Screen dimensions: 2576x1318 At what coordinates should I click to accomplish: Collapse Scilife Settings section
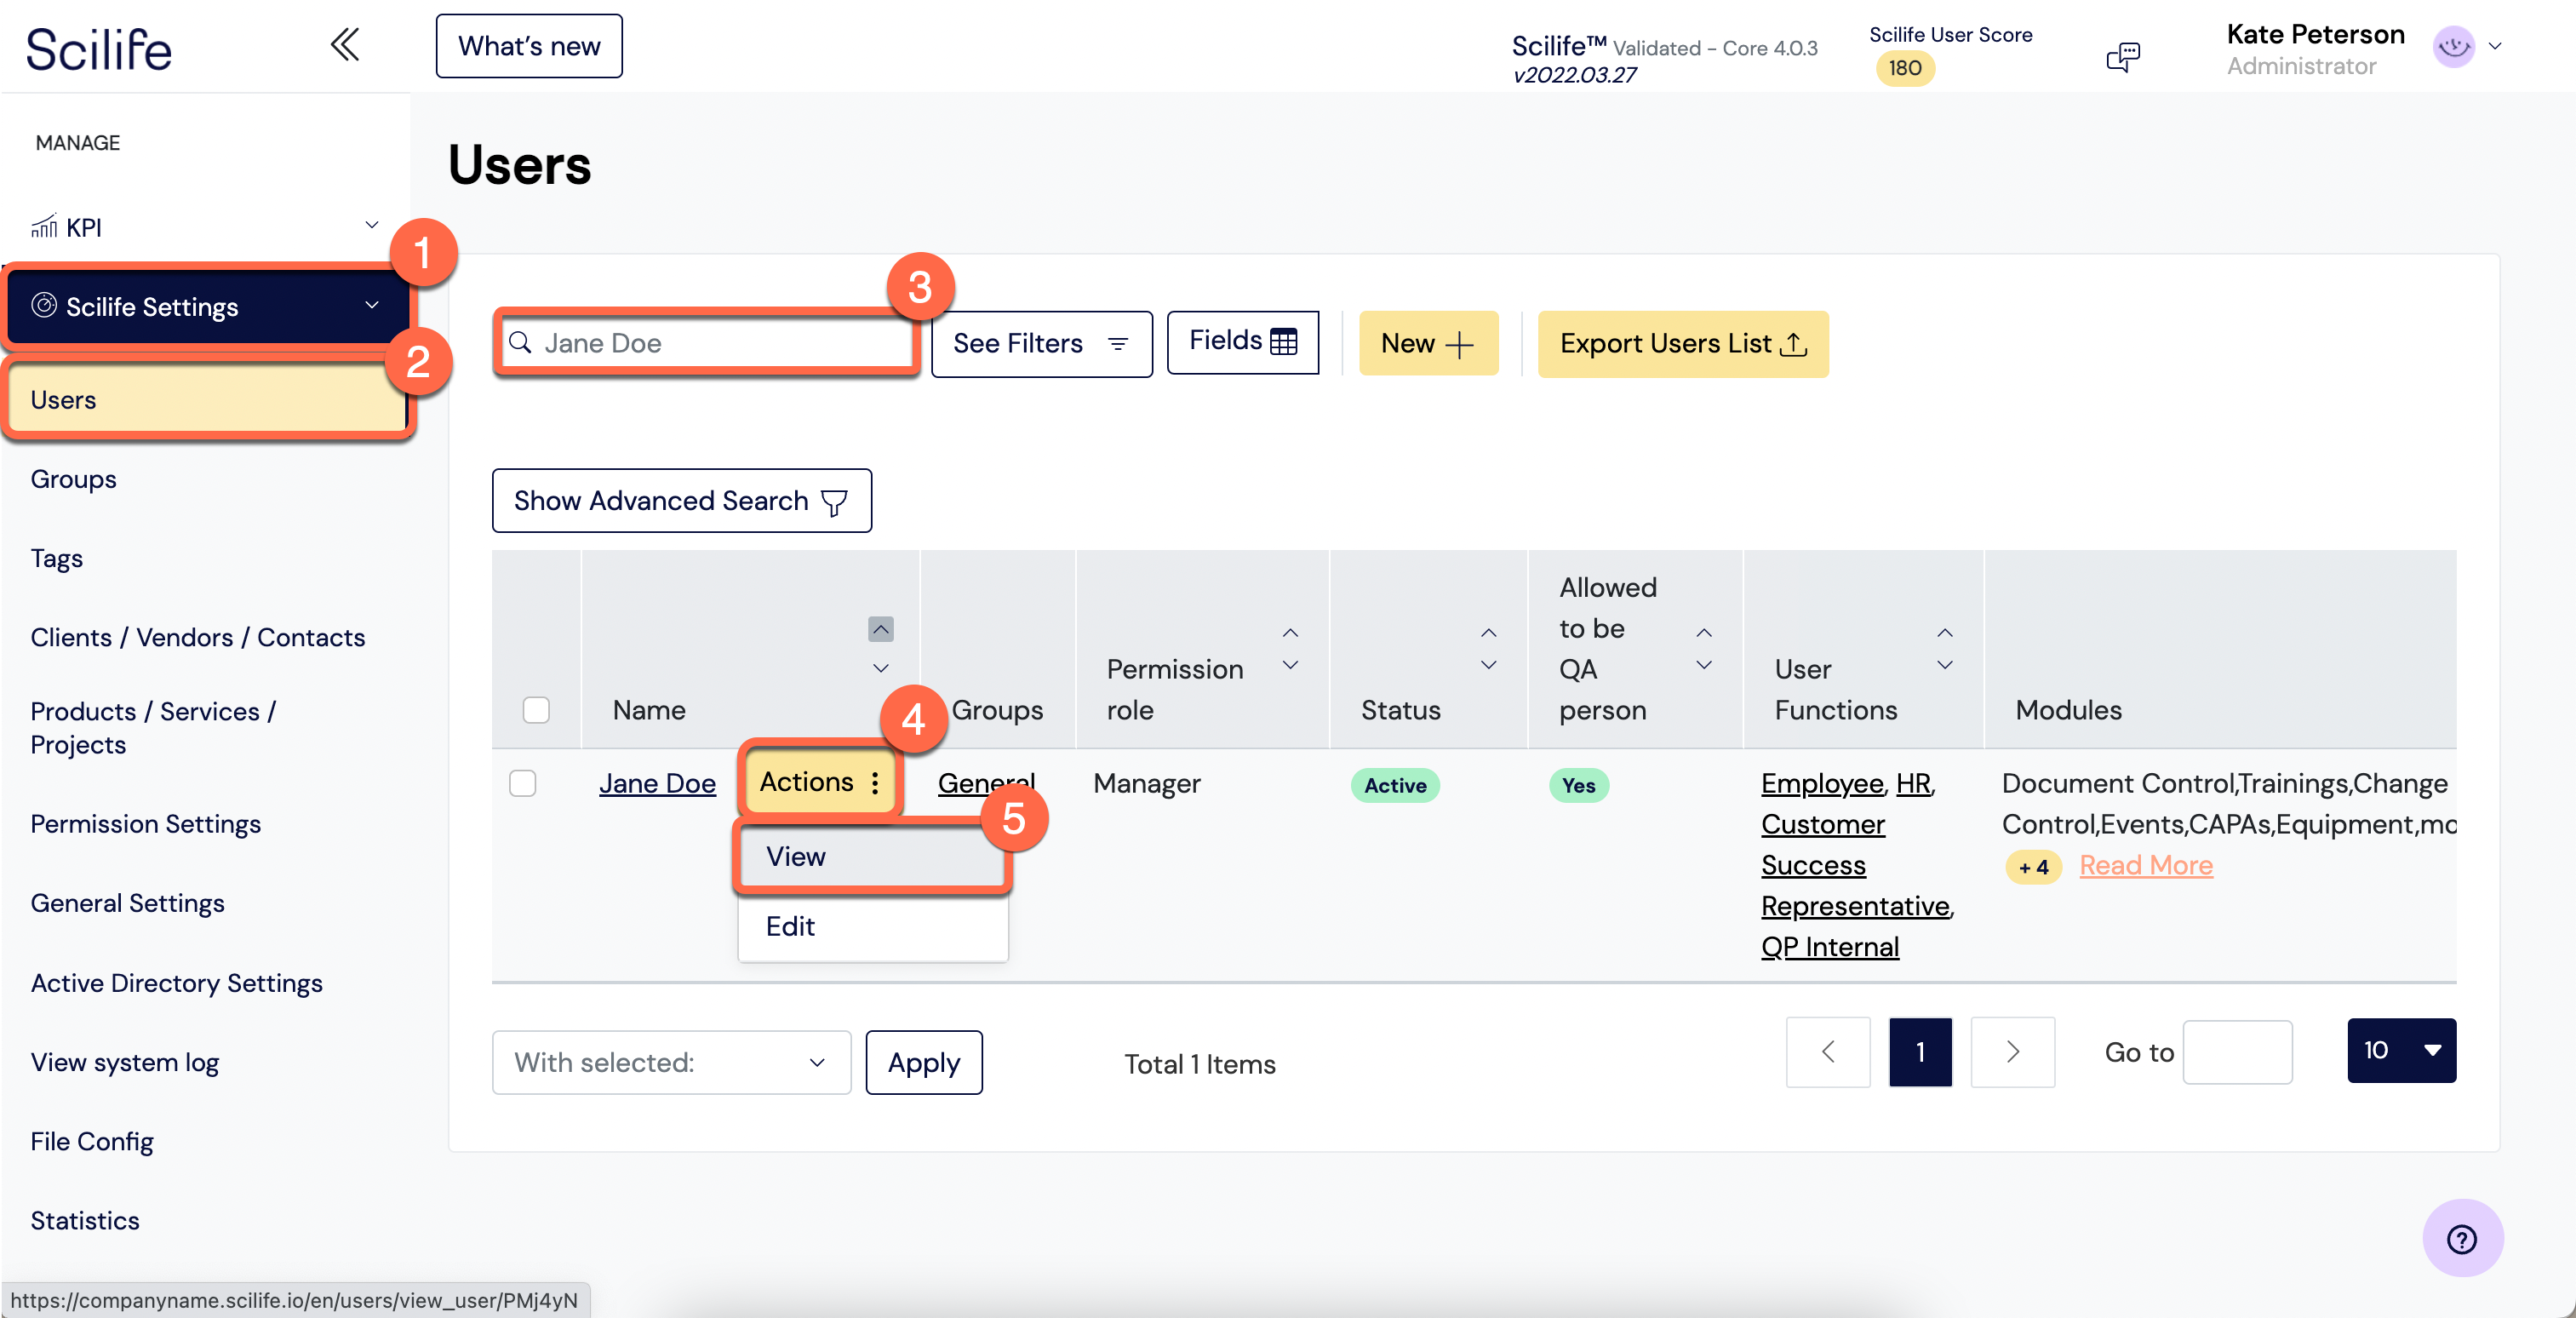click(x=371, y=305)
